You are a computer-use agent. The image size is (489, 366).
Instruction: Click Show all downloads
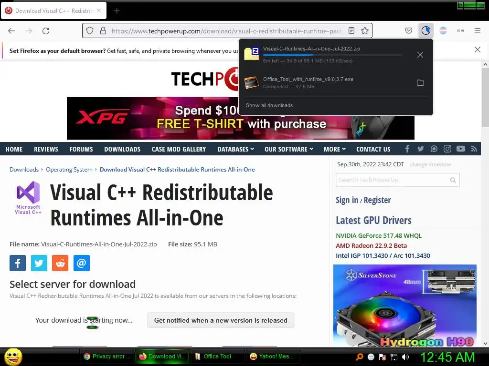[x=269, y=105]
